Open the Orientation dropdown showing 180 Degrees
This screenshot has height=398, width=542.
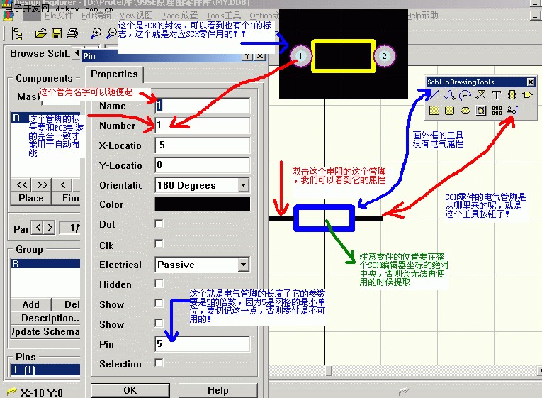[243, 185]
